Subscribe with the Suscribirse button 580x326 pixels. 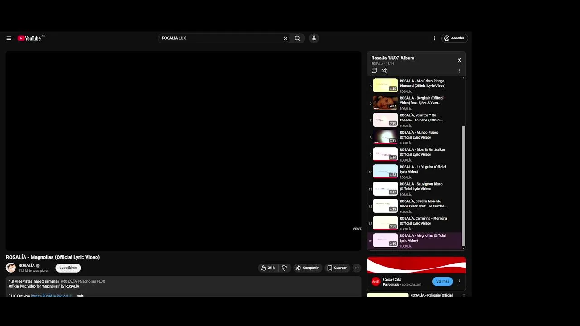tap(68, 268)
